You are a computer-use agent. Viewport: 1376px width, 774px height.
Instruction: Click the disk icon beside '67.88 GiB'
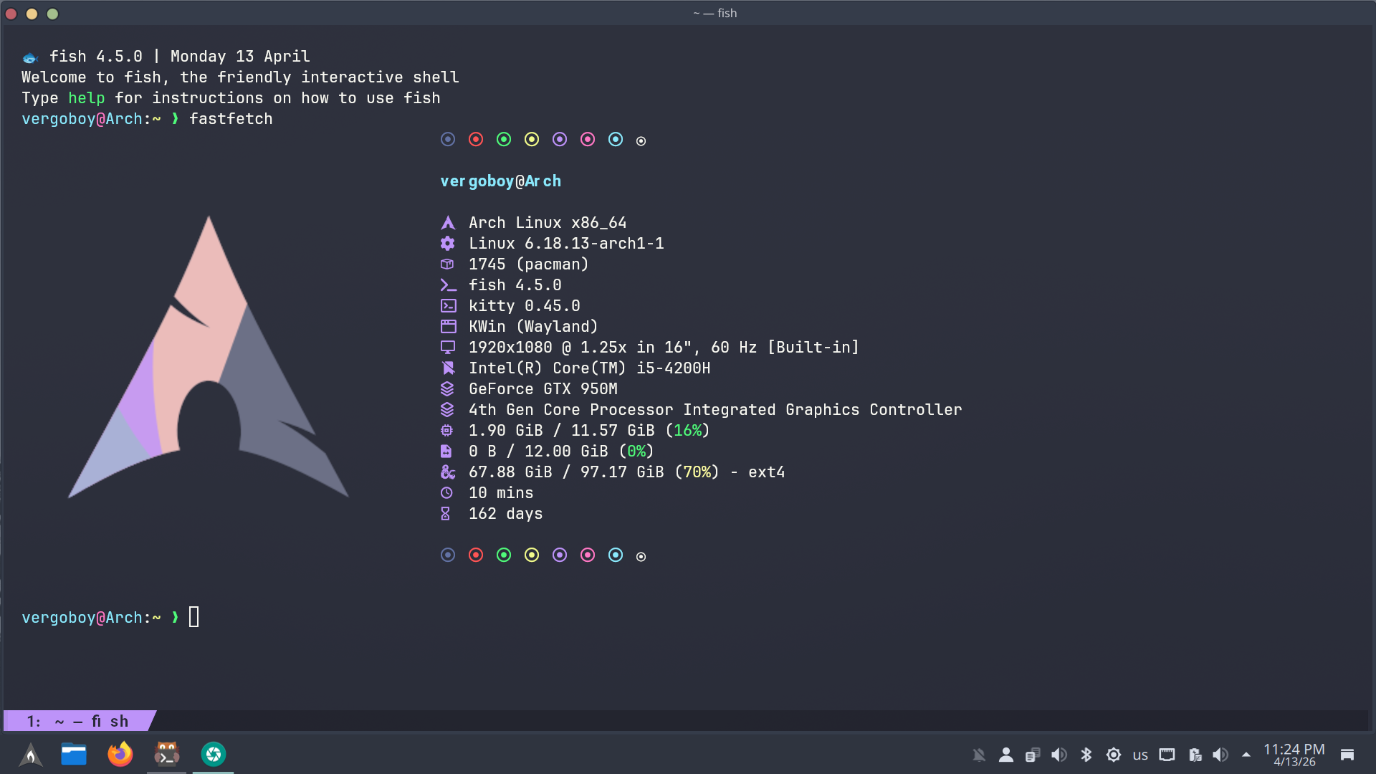[x=448, y=472]
